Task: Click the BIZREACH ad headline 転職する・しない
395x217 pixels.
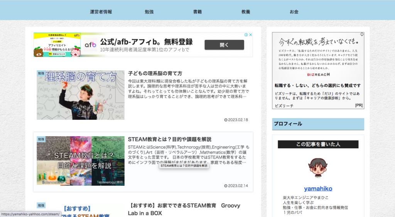Action: pyautogui.click(x=317, y=85)
